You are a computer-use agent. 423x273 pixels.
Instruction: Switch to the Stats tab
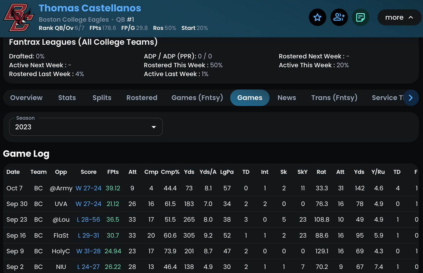click(67, 98)
